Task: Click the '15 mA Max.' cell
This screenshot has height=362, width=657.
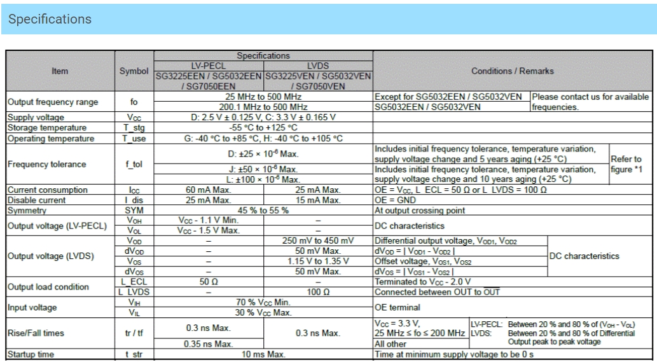Action: click(318, 200)
